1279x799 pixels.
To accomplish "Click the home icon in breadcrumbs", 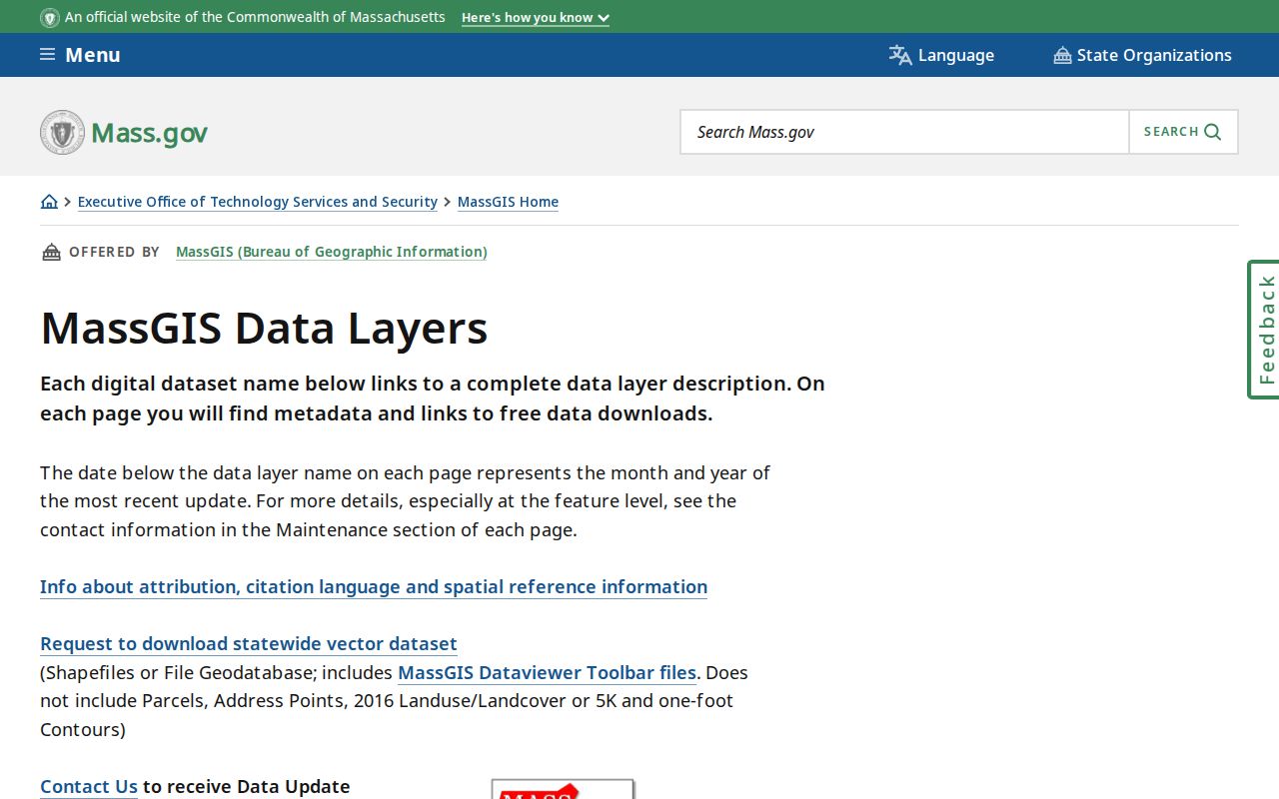I will click(x=49, y=202).
